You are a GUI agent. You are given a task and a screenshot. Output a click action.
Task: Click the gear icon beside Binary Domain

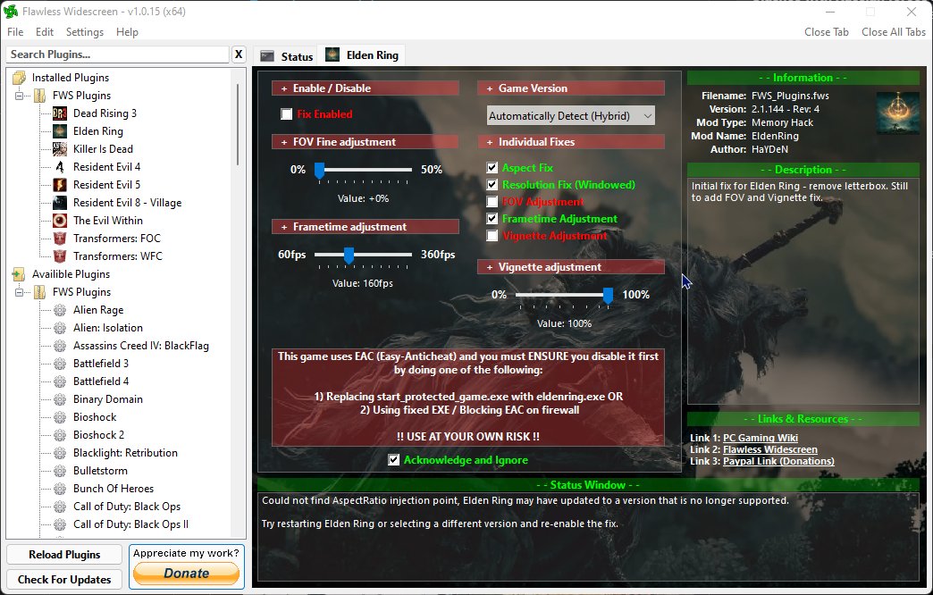(60, 399)
